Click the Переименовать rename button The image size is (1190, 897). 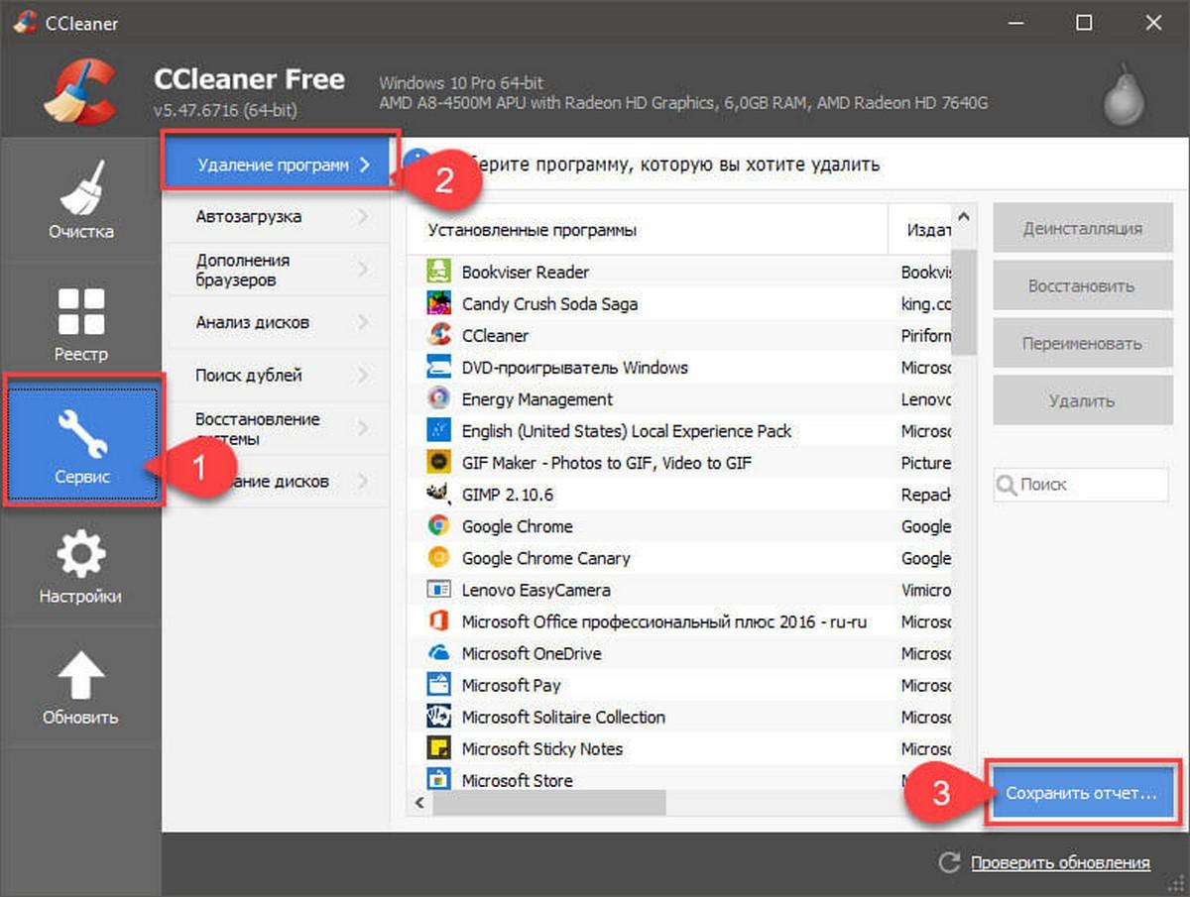point(1082,344)
